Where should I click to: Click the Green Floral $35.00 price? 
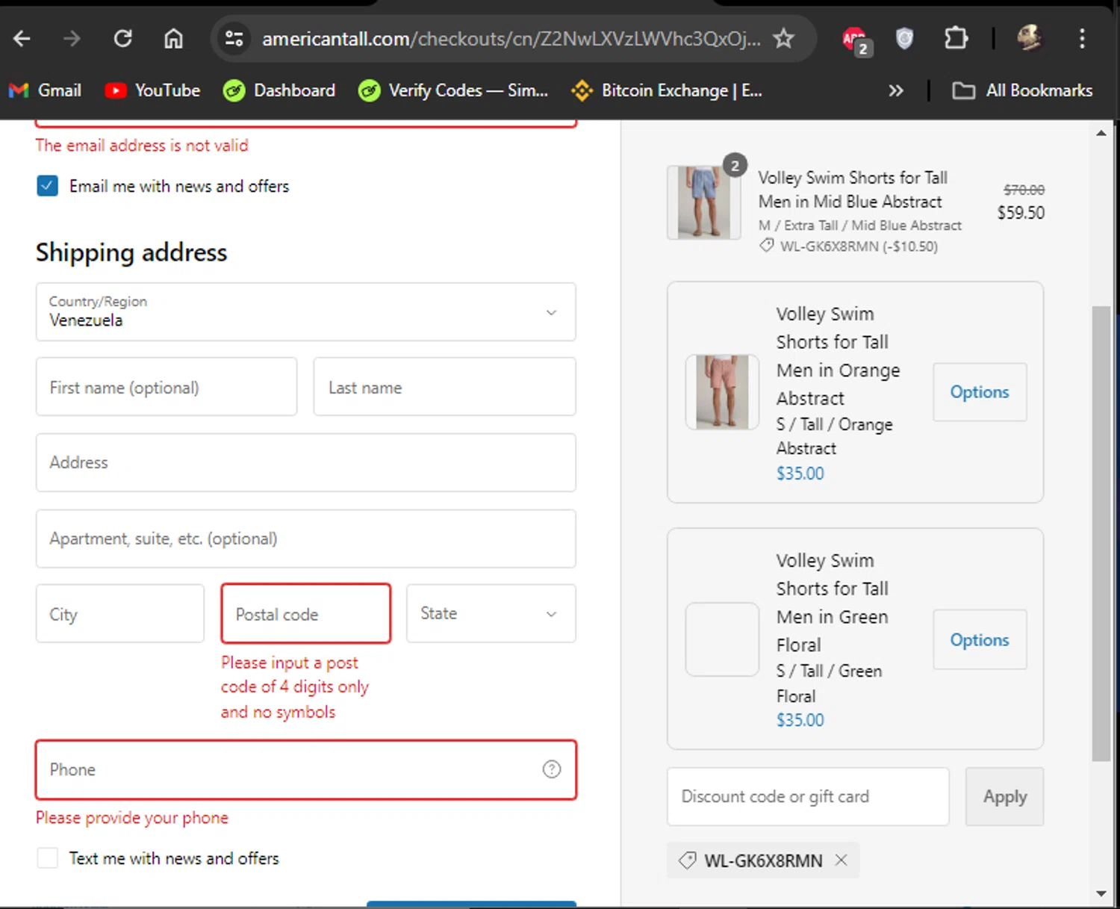(x=800, y=720)
